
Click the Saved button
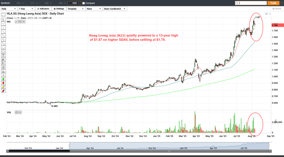(x=276, y=9)
